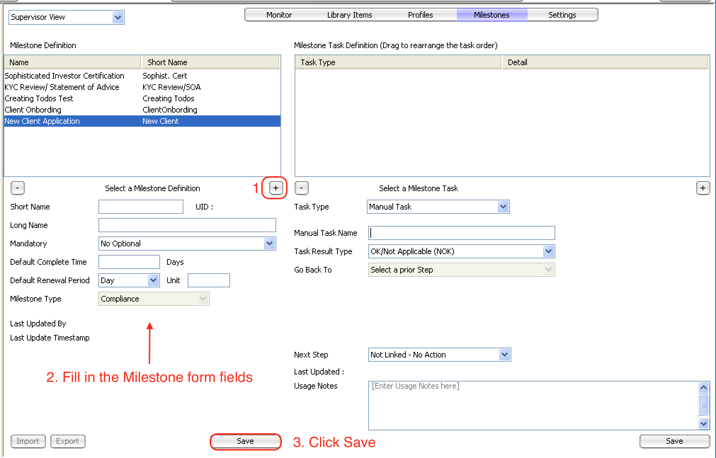Click plus button to add Milestone Task
Image resolution: width=716 pixels, height=458 pixels.
(703, 188)
